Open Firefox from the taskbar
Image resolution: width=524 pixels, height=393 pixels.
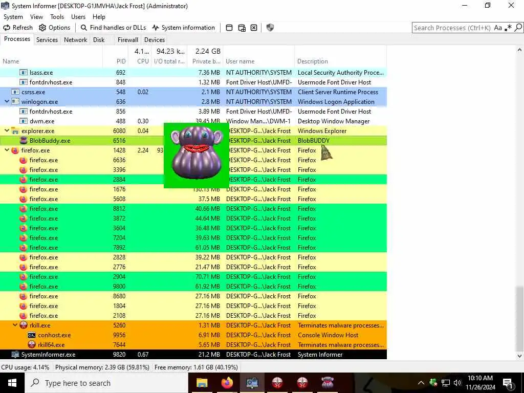(227, 383)
